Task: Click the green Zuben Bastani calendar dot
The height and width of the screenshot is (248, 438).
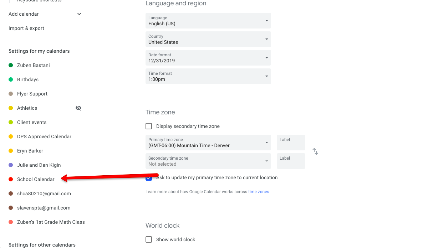Action: [x=11, y=65]
